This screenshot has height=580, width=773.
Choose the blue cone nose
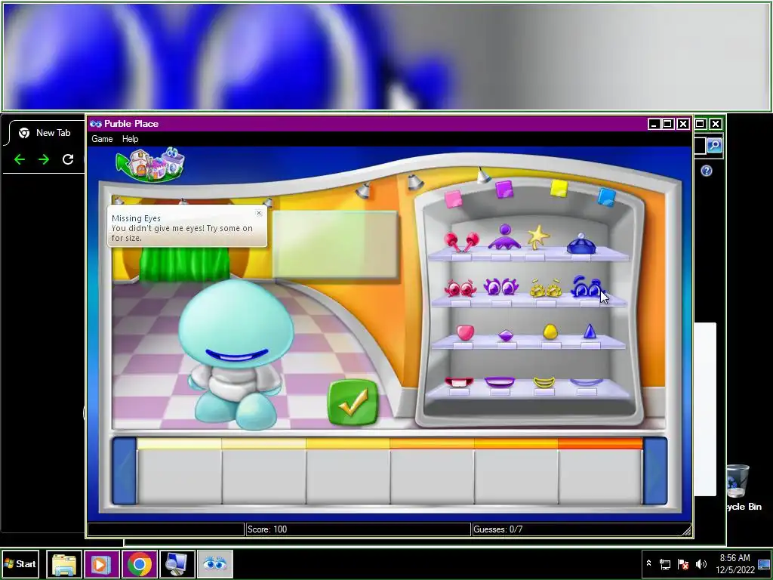click(590, 332)
